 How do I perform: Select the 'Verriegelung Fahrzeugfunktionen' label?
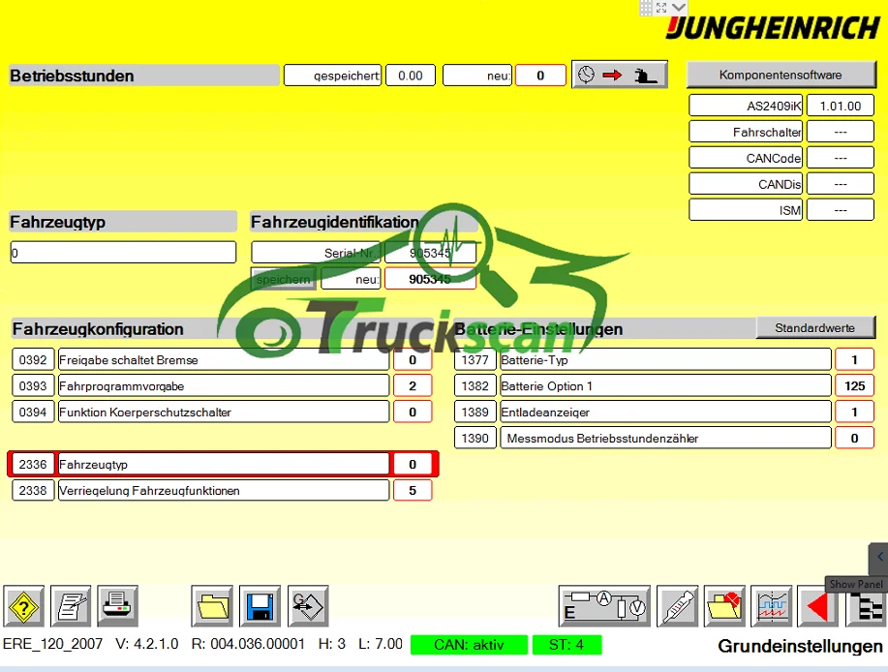[224, 490]
